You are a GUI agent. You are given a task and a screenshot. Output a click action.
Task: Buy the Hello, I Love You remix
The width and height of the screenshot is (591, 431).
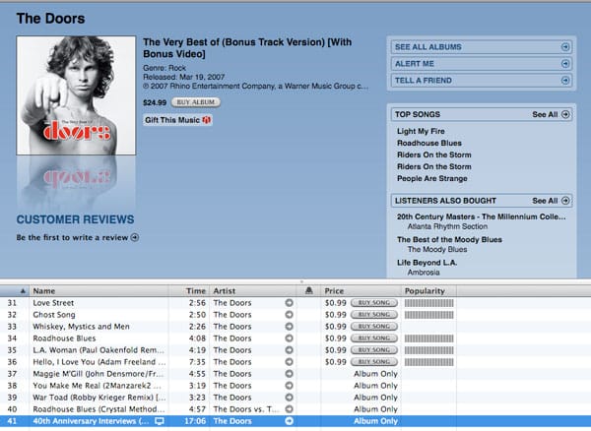pyautogui.click(x=374, y=362)
